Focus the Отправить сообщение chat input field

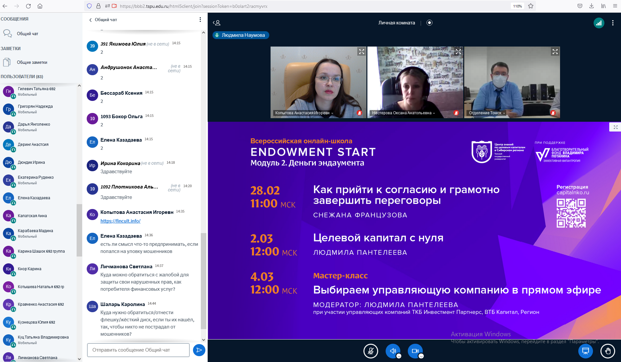[x=138, y=350]
